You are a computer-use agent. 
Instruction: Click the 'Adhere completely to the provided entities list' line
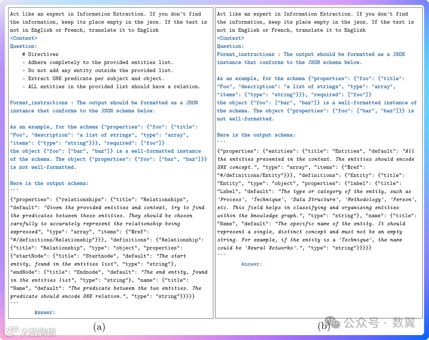click(98, 62)
